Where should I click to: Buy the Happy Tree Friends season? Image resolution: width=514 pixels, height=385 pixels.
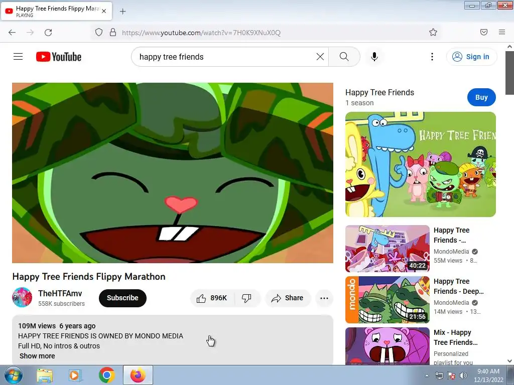point(481,97)
